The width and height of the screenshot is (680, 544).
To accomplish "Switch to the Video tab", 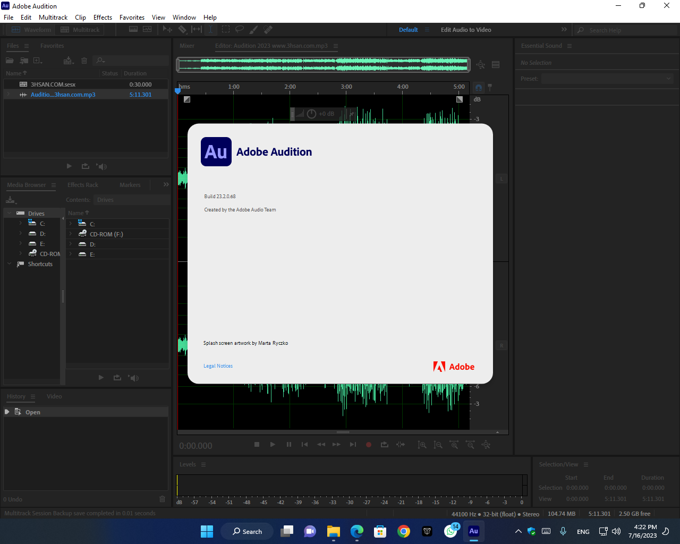I will click(x=54, y=396).
